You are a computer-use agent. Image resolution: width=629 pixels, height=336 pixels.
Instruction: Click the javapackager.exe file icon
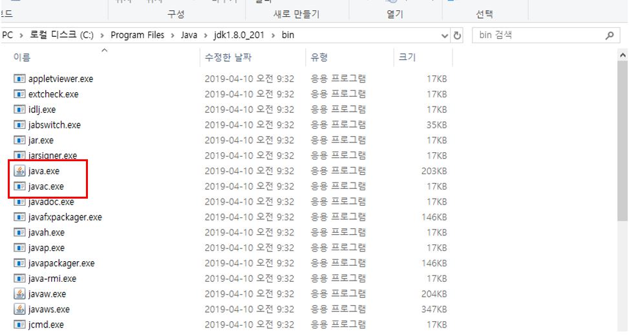pos(19,263)
